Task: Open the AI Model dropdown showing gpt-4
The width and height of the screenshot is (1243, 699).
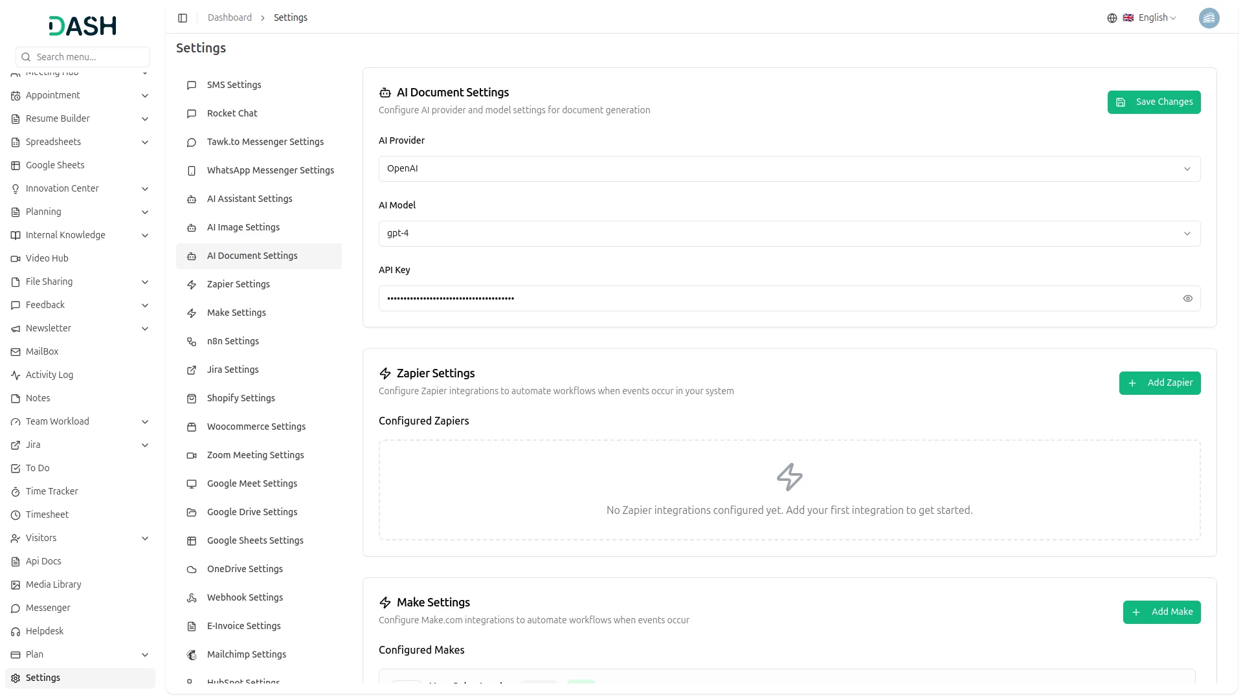Action: [789, 233]
